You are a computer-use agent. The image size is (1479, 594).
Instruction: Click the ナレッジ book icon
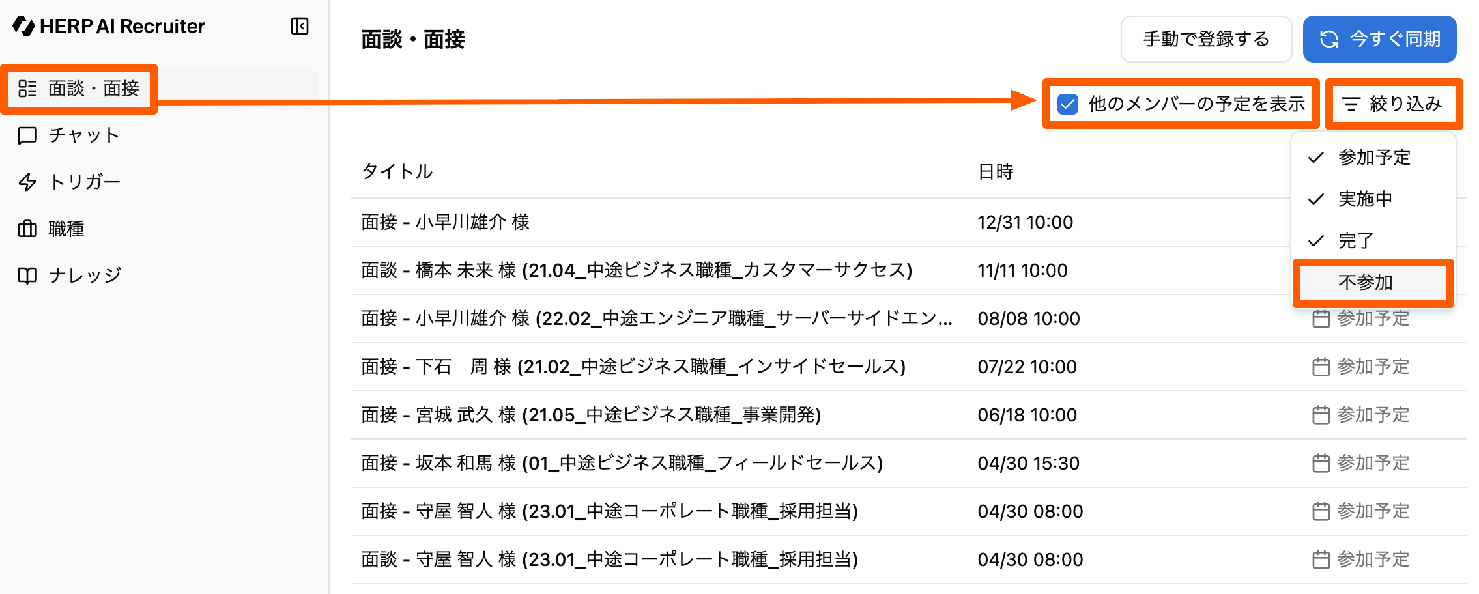point(27,276)
